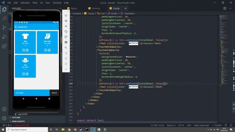Split the editor right

(225, 8)
